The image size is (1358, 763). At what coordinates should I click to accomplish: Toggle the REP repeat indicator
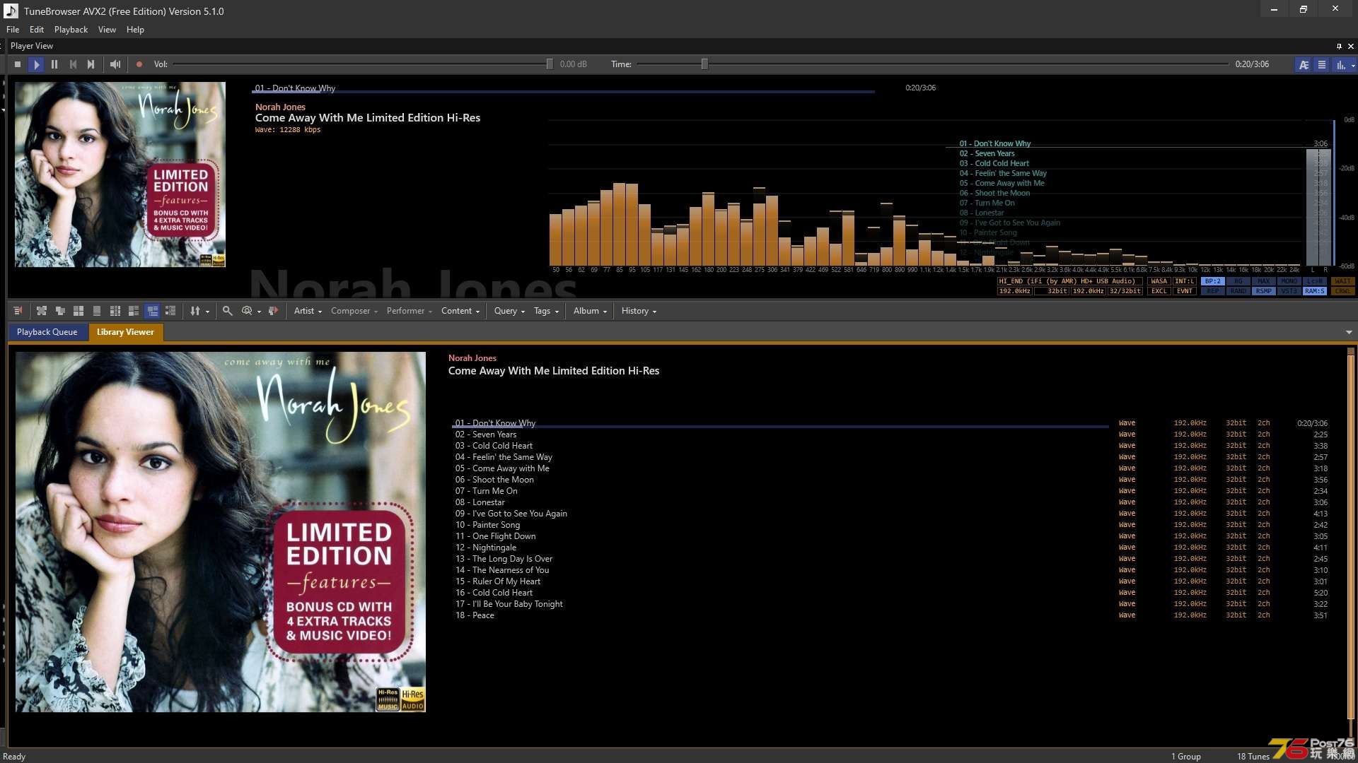[1213, 291]
